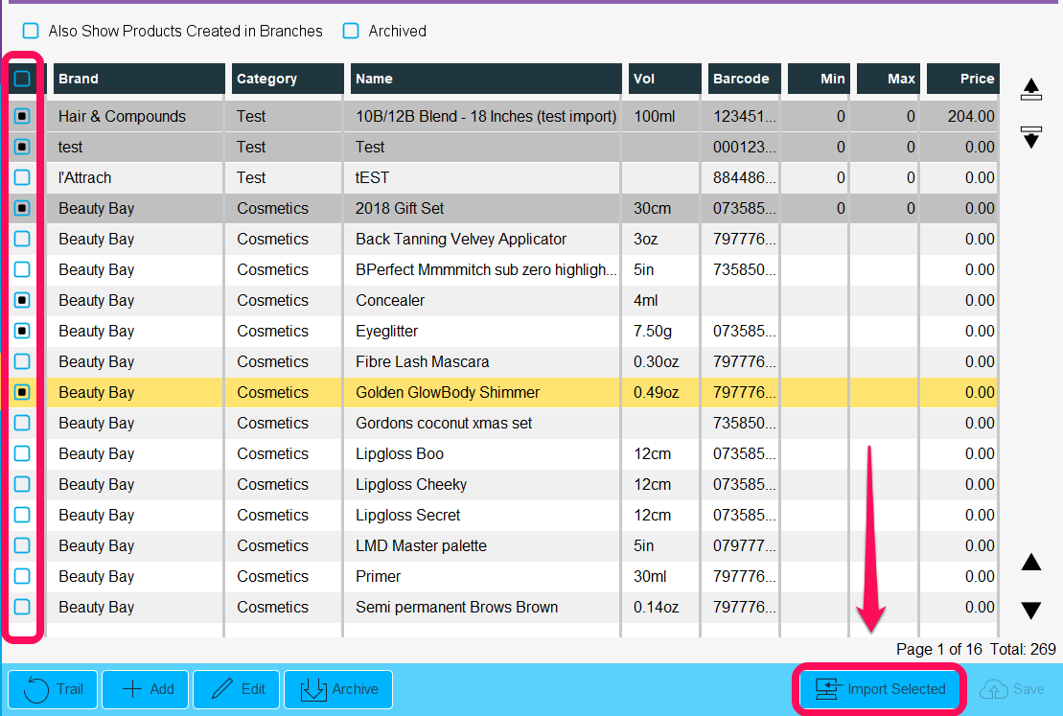The image size is (1063, 716).
Task: Go to next page with down triangle
Action: (x=1031, y=611)
